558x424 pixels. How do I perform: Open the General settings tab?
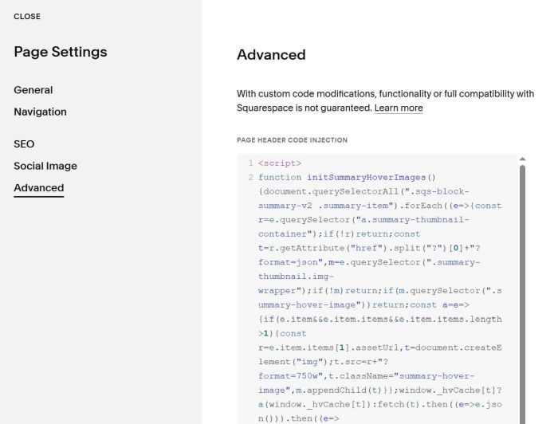pos(33,90)
